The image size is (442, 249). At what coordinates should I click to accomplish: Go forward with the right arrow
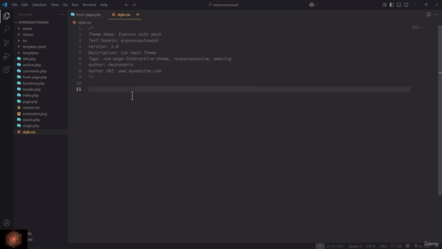pyautogui.click(x=134, y=5)
